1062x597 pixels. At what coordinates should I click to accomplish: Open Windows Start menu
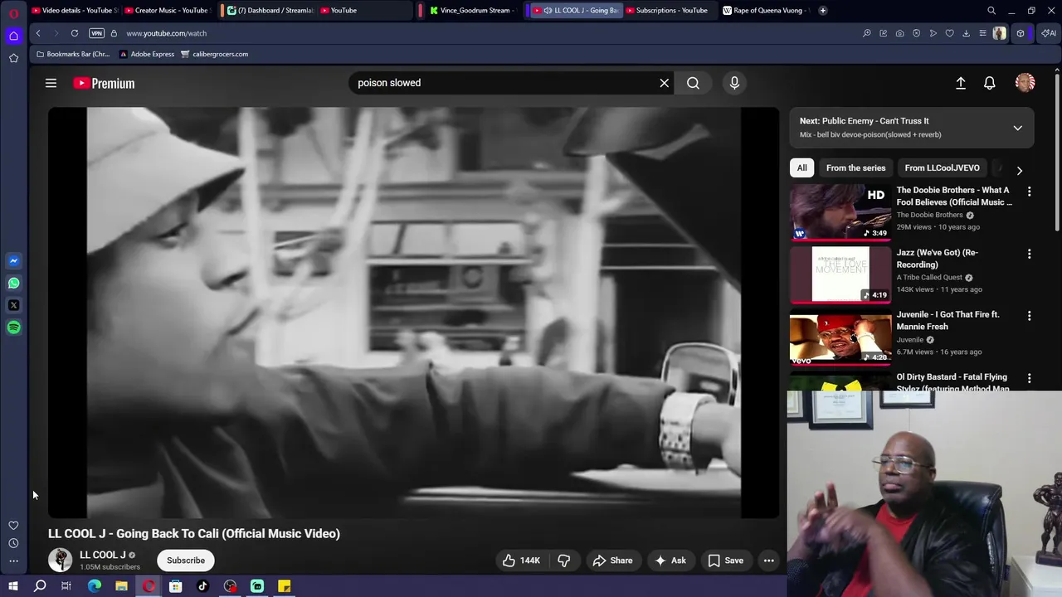click(13, 586)
